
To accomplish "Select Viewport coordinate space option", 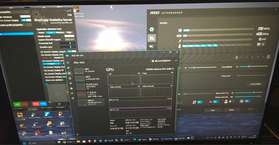I will 51,64.
